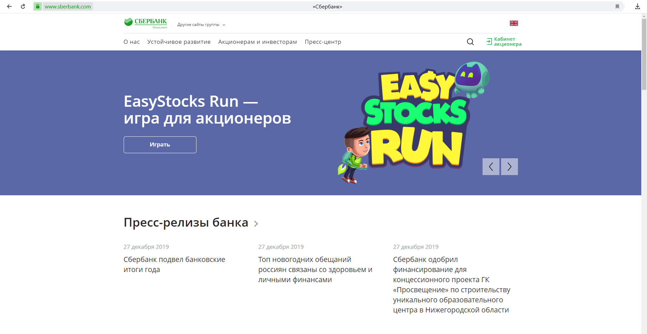
Task: Open Кабинет акционера login
Action: pos(504,42)
